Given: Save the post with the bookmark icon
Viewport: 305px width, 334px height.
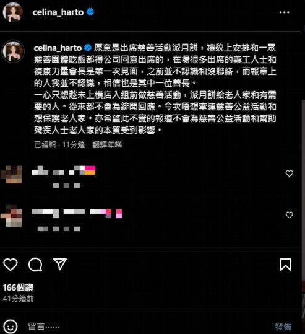Looking at the screenshot, I should [285, 265].
